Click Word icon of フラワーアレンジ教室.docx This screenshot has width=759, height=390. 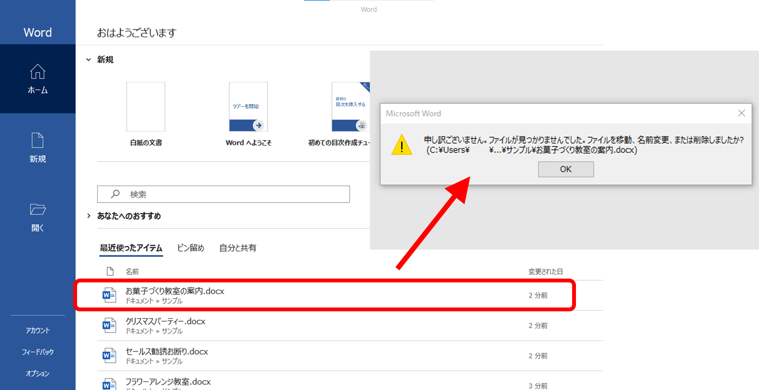coord(109,384)
